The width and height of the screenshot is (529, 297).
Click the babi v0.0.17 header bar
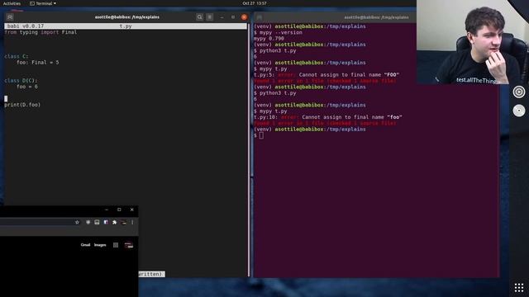[x=126, y=26]
